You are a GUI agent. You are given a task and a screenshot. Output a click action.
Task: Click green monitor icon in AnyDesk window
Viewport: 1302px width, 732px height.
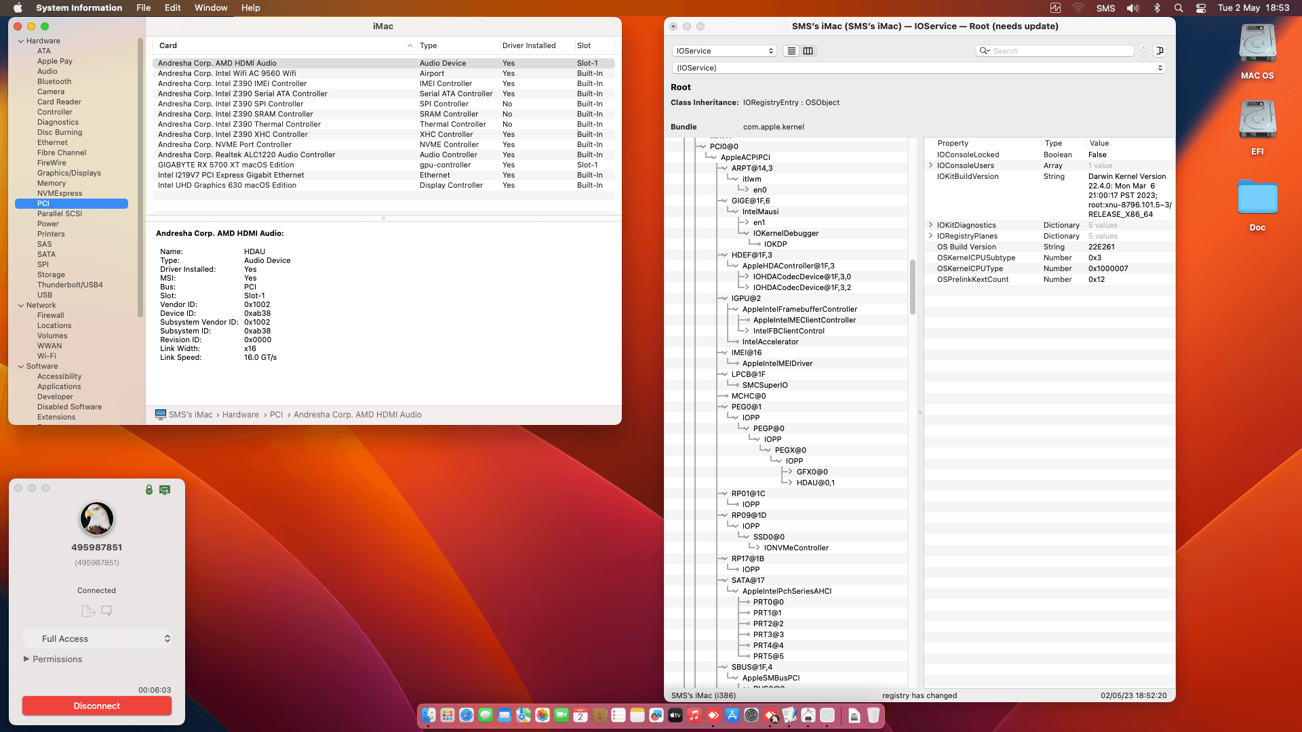tap(165, 489)
